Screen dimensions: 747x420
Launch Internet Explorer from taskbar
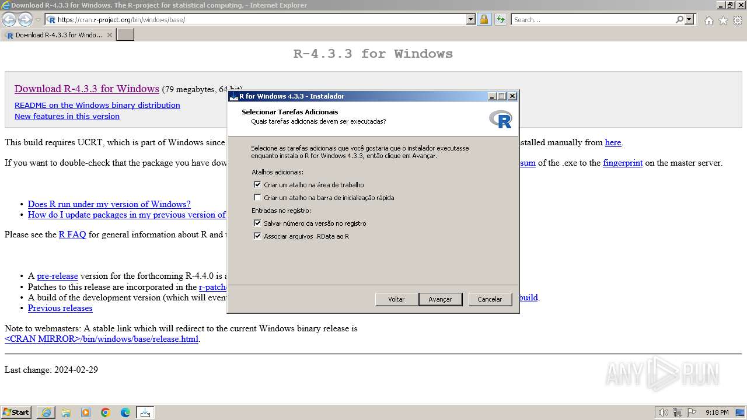click(x=46, y=412)
